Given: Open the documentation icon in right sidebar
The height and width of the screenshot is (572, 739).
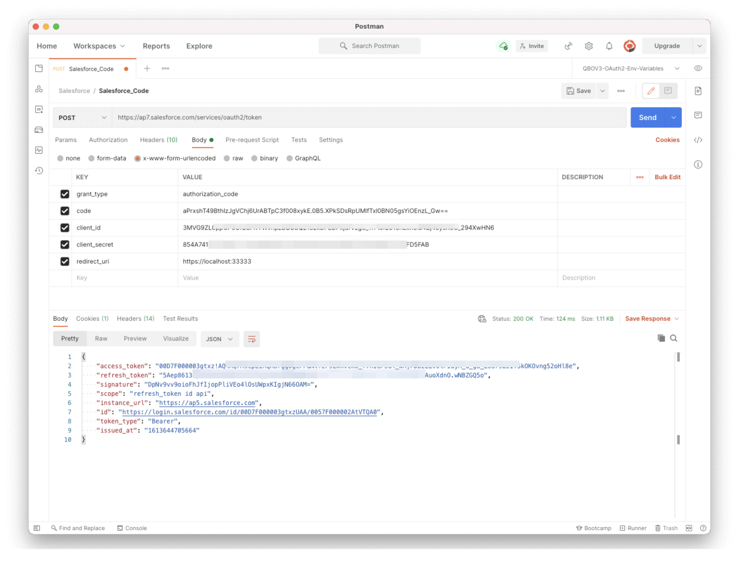Looking at the screenshot, I should [698, 91].
